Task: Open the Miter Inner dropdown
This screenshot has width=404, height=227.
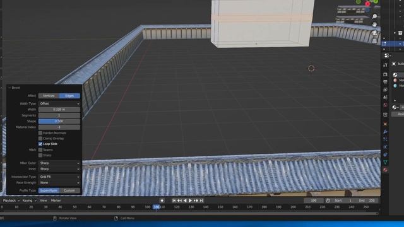Action: pyautogui.click(x=59, y=169)
